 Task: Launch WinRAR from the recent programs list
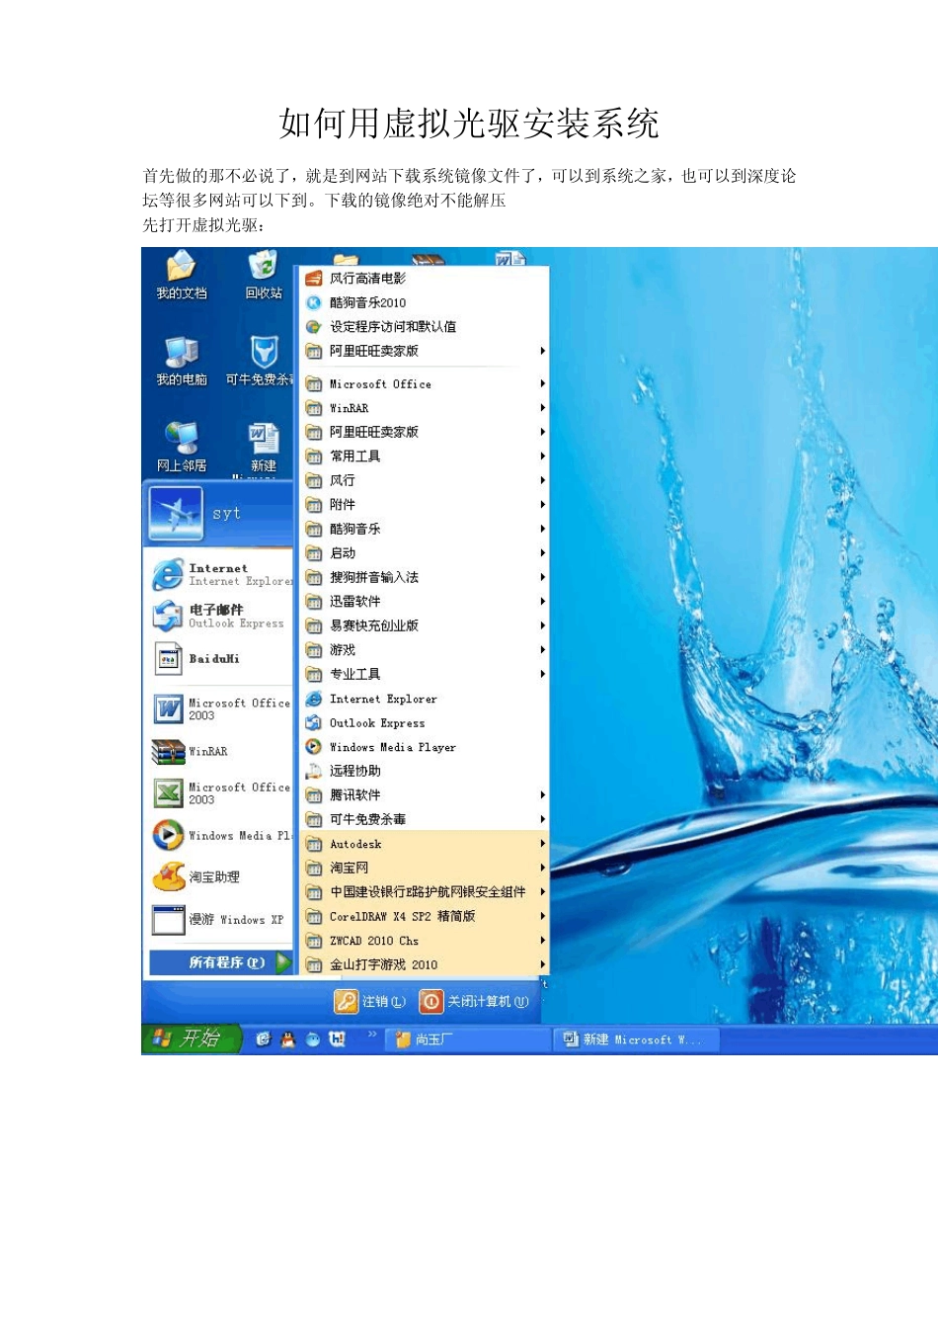pos(168,752)
